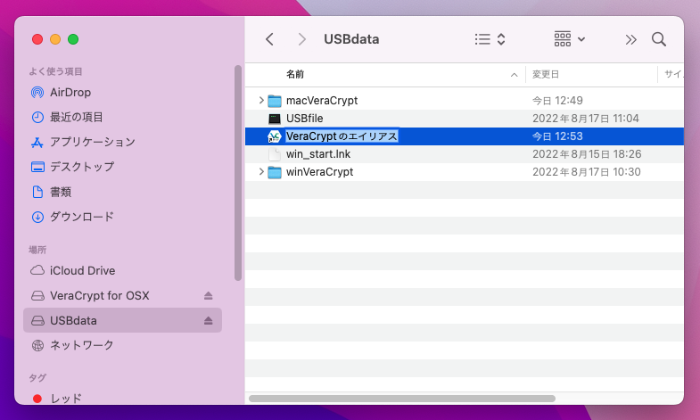Expand the winVeraCrypt folder

[260, 172]
